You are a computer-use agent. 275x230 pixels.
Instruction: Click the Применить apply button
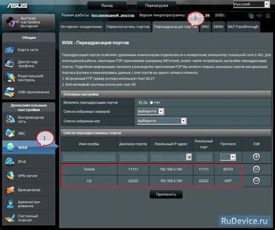[x=166, y=194]
